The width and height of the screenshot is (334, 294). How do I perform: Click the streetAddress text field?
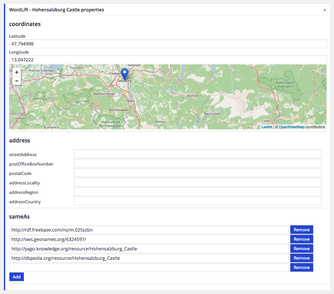(x=197, y=154)
